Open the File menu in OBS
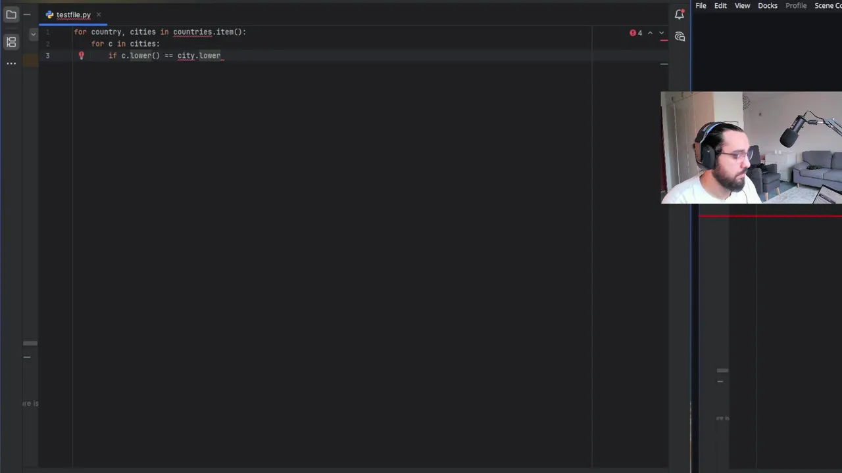Image resolution: width=842 pixels, height=473 pixels. (701, 5)
